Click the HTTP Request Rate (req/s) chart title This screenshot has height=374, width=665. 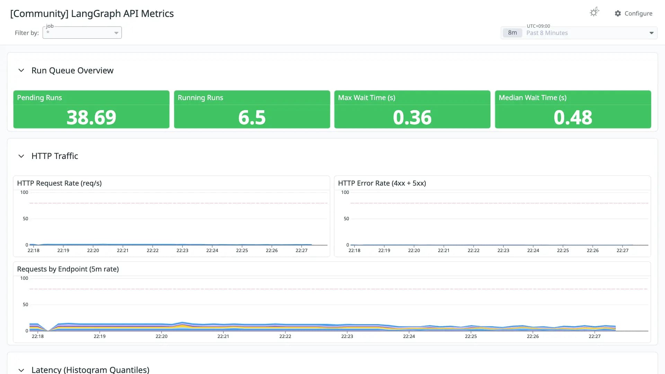click(x=59, y=183)
